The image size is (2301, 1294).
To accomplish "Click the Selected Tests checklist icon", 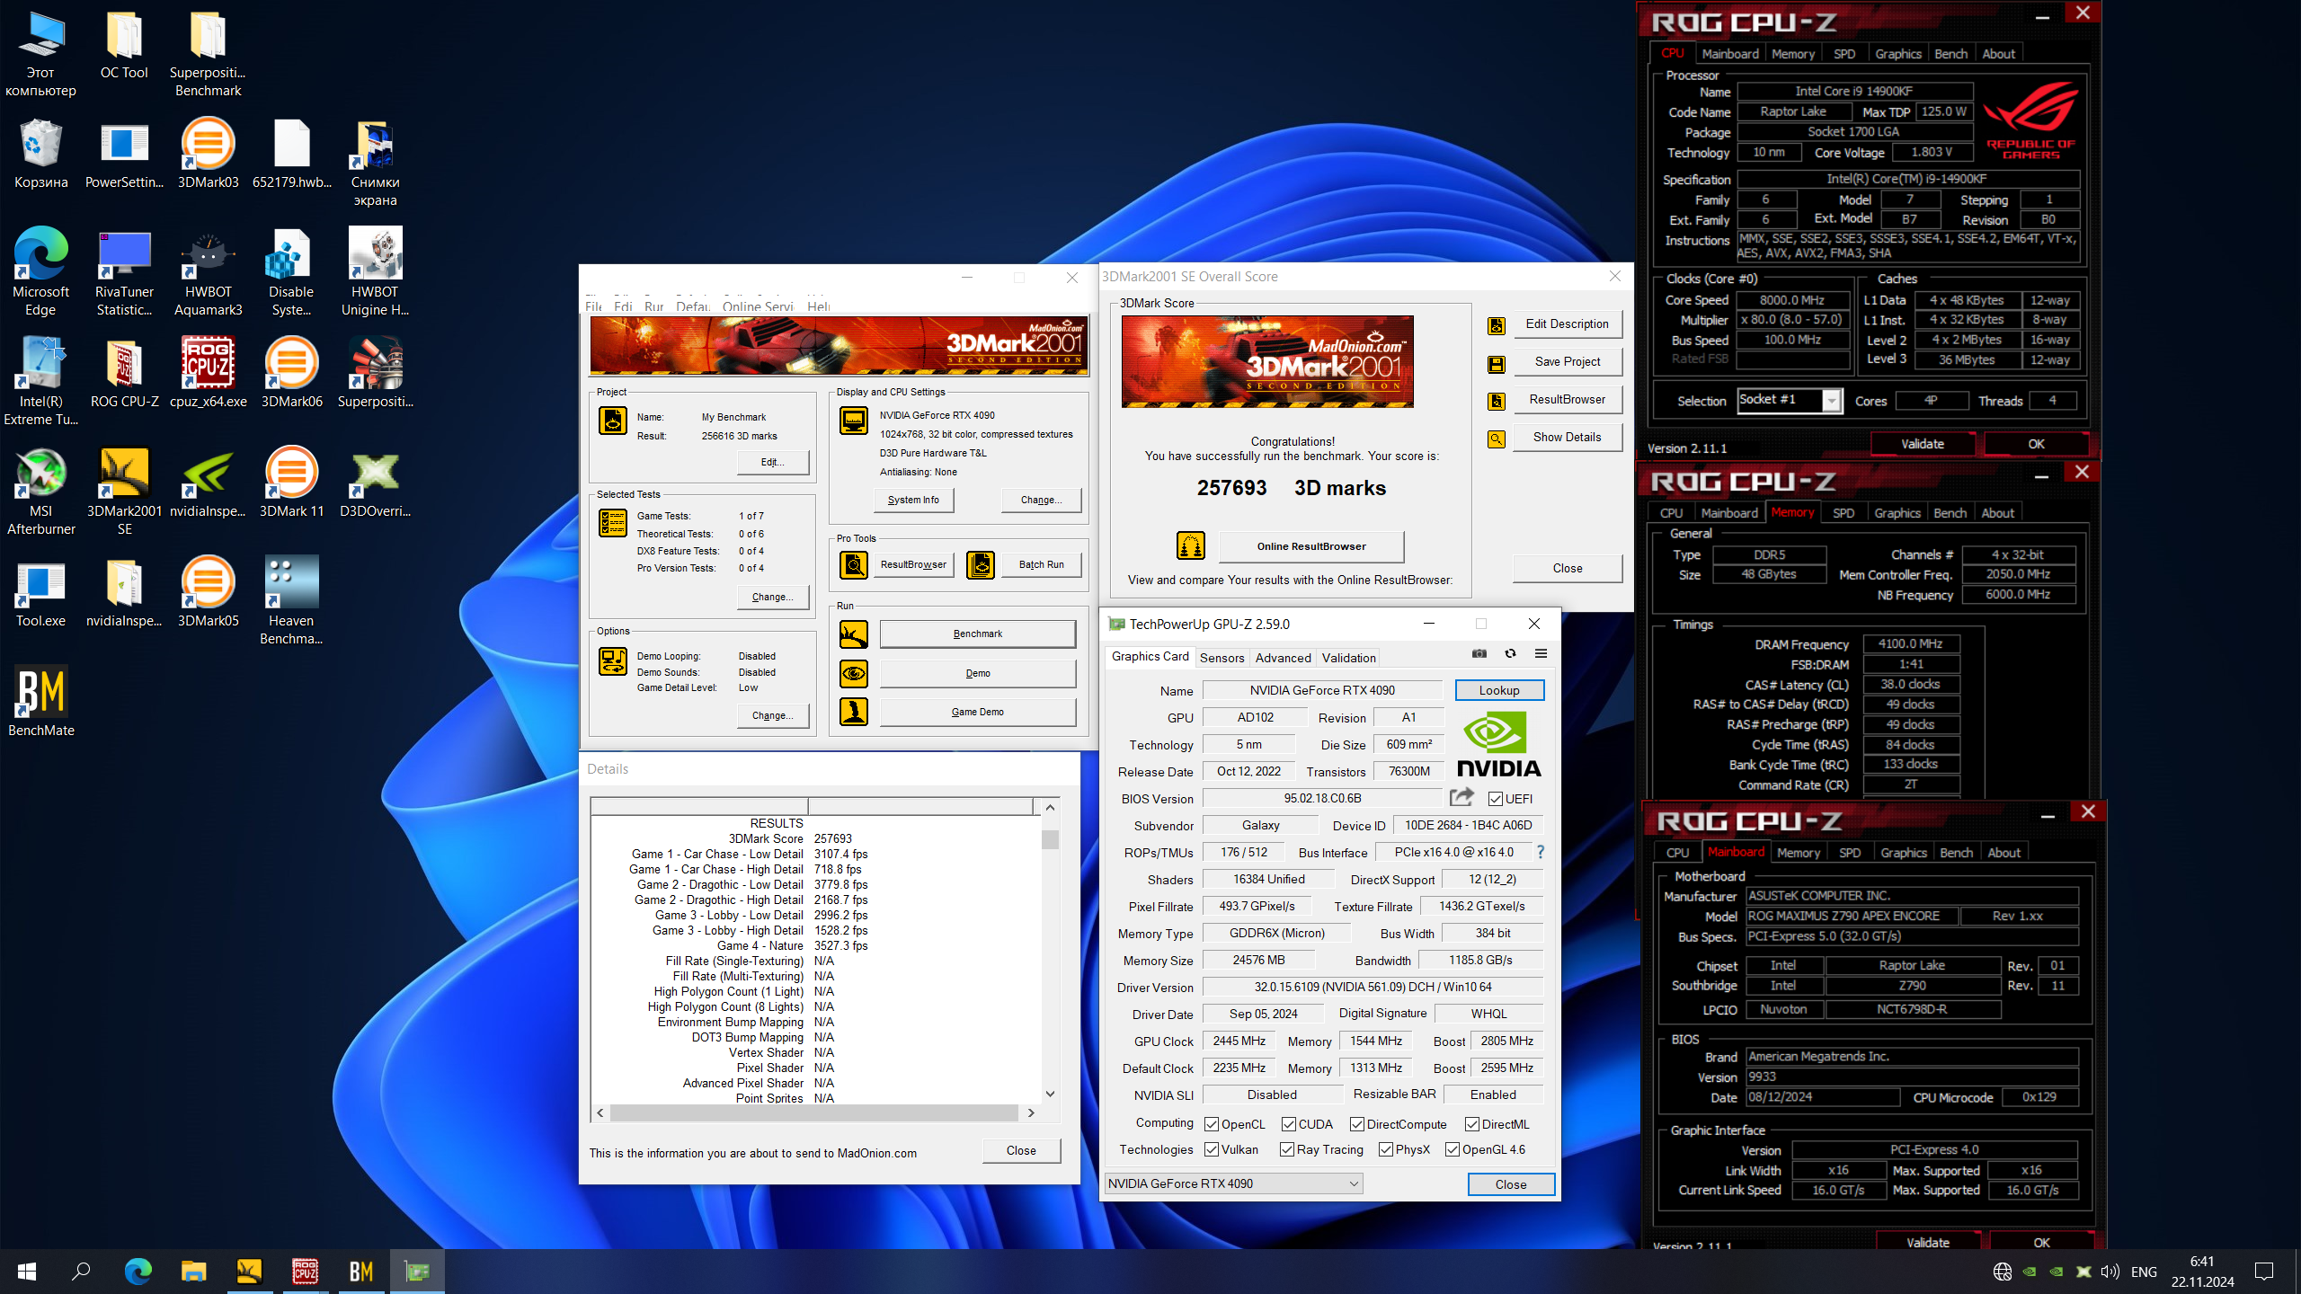I will (613, 523).
